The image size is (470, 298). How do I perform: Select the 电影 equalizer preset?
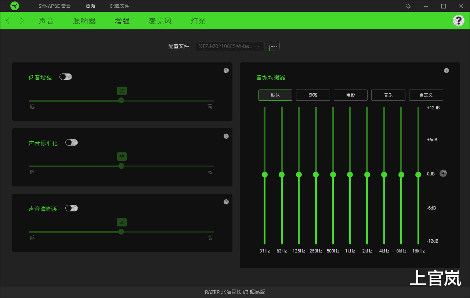point(351,95)
